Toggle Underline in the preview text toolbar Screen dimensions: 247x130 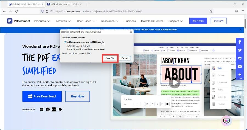click(157, 104)
